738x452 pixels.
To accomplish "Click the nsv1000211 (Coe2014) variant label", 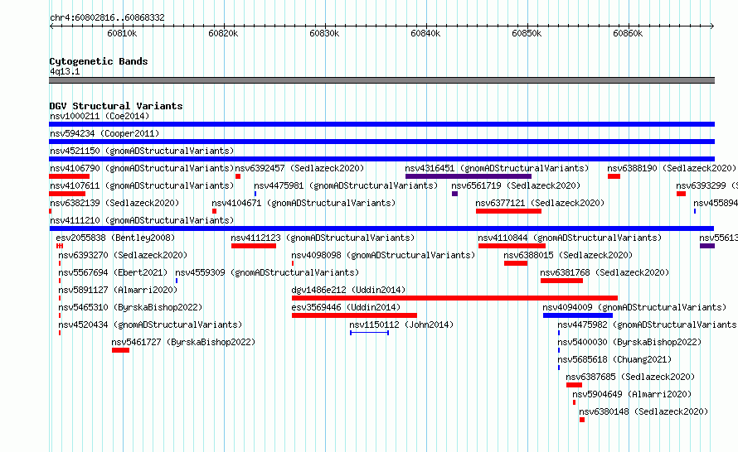I will coord(100,116).
